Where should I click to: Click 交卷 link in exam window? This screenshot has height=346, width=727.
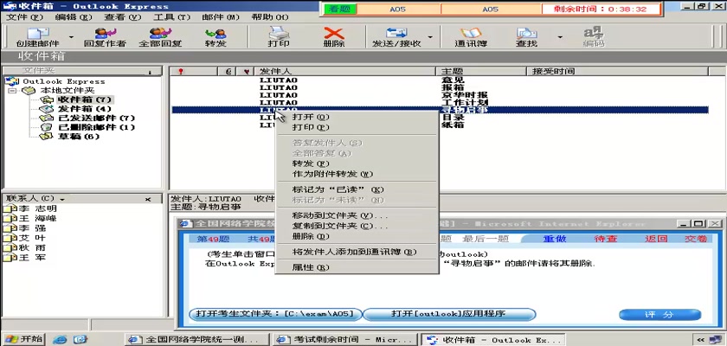[x=697, y=239]
